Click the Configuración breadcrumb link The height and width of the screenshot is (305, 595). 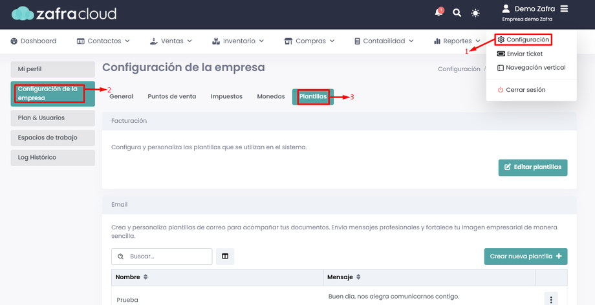459,69
